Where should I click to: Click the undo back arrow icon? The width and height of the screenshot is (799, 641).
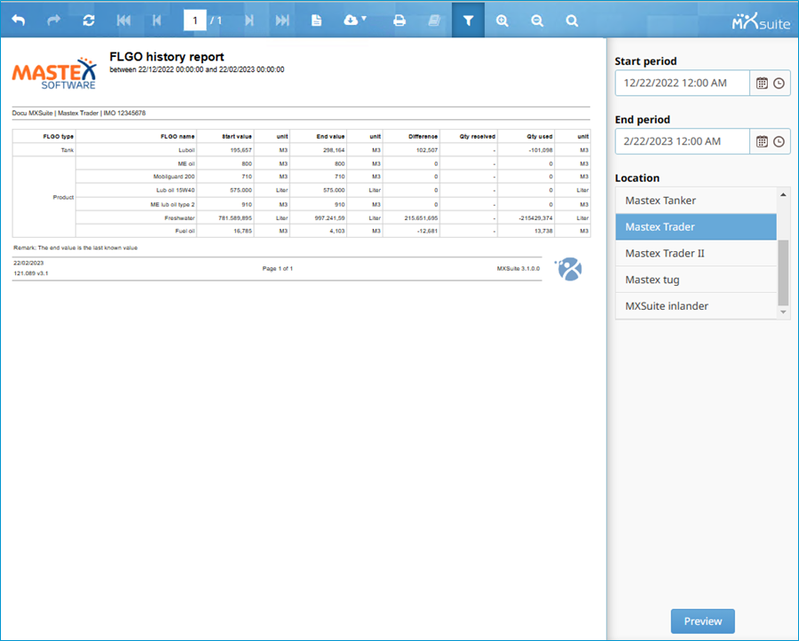pos(19,20)
